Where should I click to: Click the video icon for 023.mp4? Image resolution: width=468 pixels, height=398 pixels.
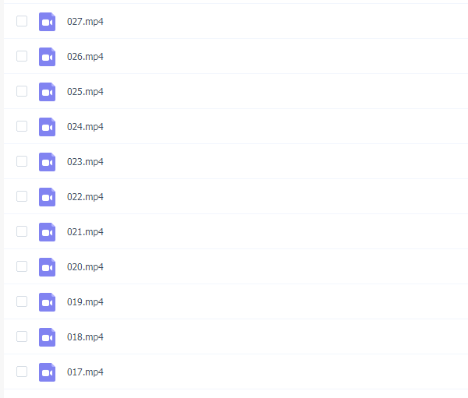pos(47,162)
